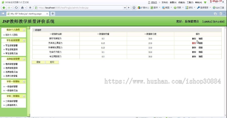Click the restore tabs window icon

pyautogui.click(x=215, y=14)
